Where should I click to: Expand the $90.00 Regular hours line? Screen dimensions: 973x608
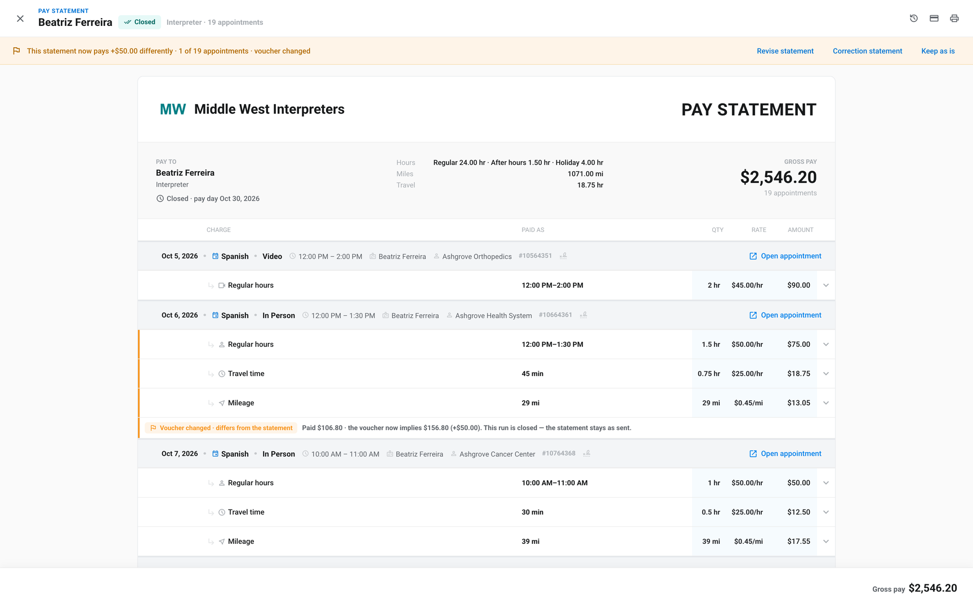pos(826,285)
